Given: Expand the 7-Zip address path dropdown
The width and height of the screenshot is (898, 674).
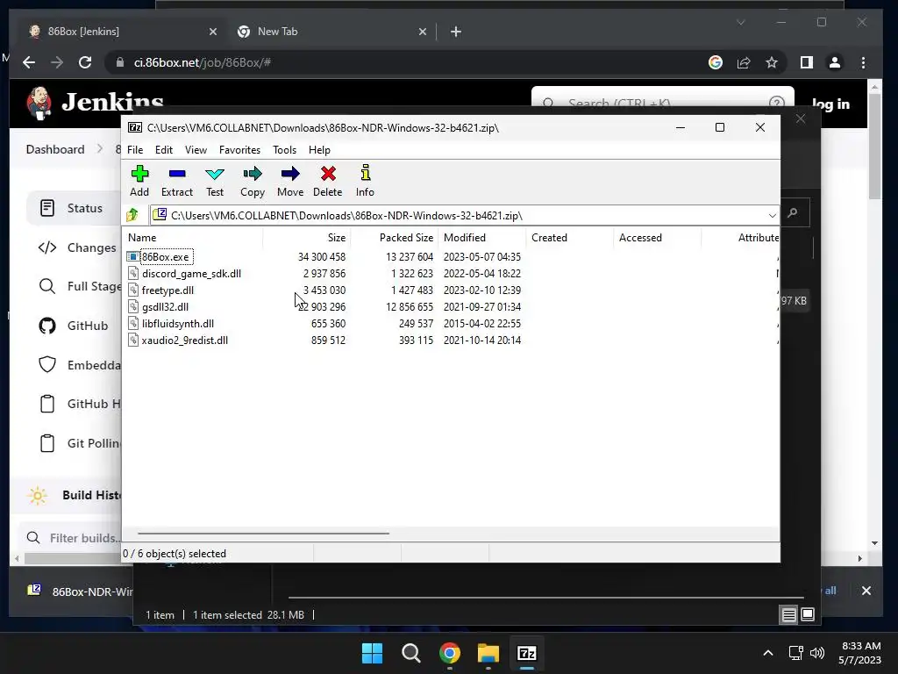Looking at the screenshot, I should click(772, 216).
